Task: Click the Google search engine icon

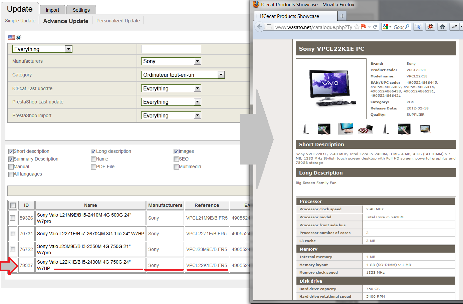Action: (386, 27)
